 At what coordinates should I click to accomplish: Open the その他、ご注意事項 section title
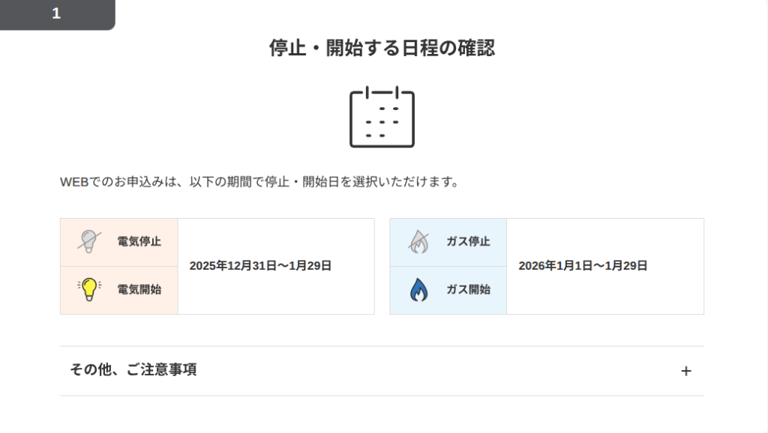click(133, 370)
